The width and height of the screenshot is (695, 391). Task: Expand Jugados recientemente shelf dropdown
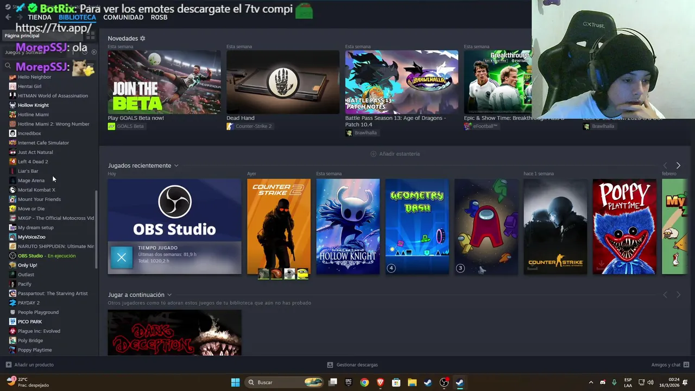(176, 166)
